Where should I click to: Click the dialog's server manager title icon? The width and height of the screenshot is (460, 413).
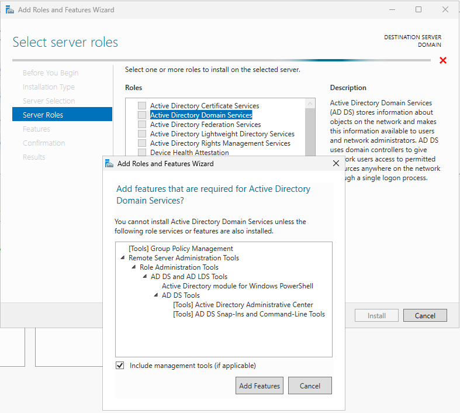109,164
